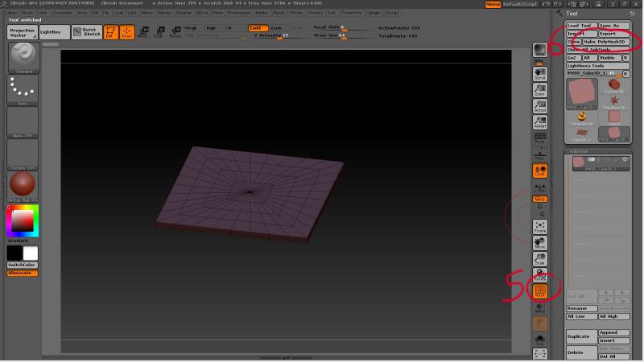Click the Export button in Tool palette
The height and width of the screenshot is (362, 644).
click(x=613, y=34)
